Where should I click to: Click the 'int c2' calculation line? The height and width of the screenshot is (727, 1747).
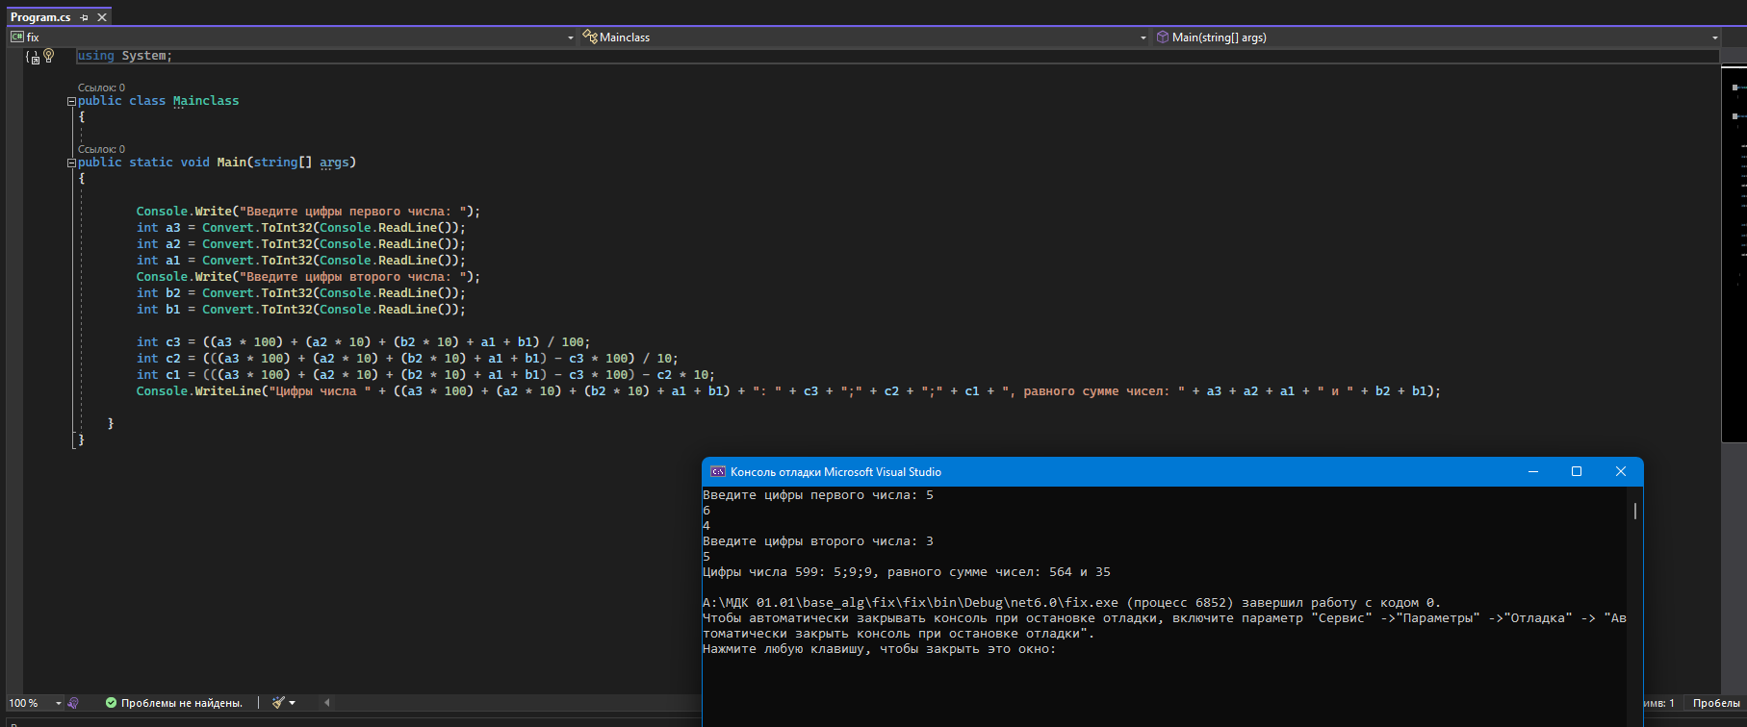click(408, 359)
